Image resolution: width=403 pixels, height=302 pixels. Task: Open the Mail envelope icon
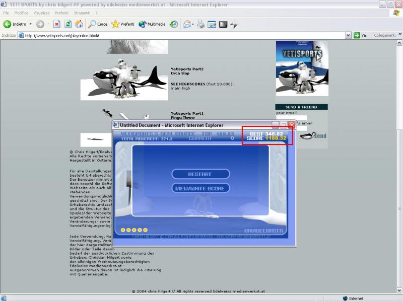point(187,24)
